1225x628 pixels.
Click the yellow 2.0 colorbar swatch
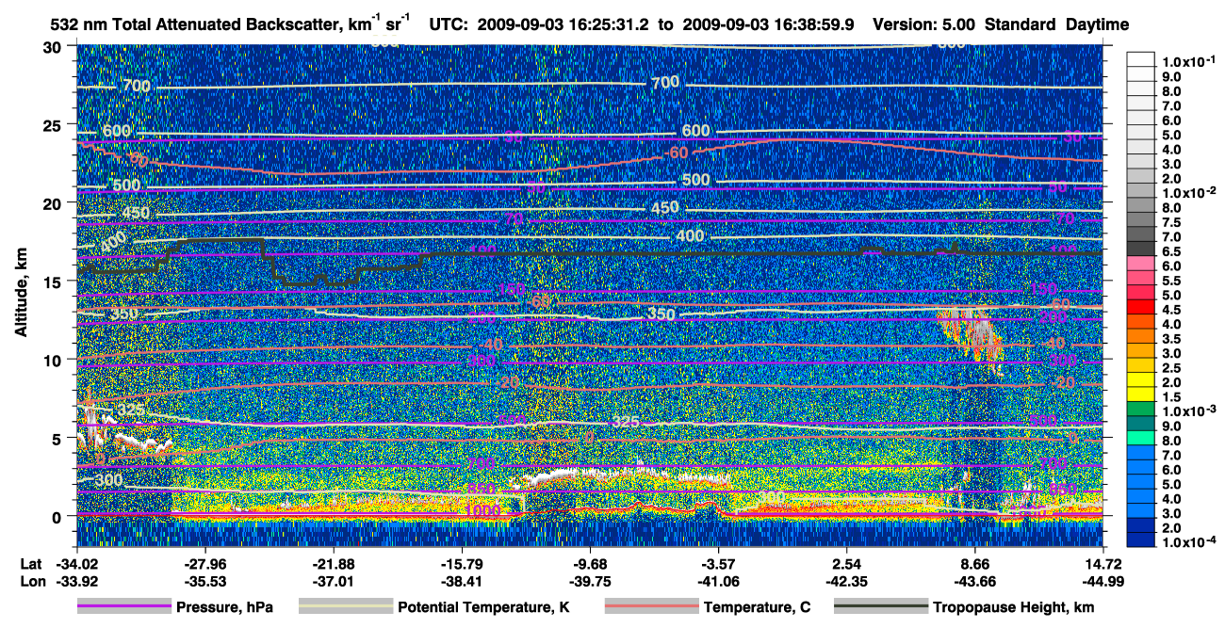click(1141, 380)
